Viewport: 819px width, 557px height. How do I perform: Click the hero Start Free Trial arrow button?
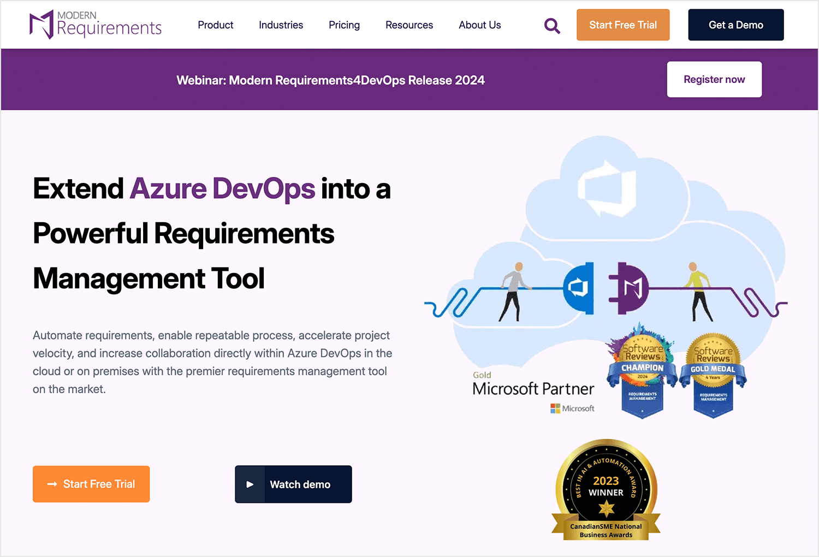[91, 484]
